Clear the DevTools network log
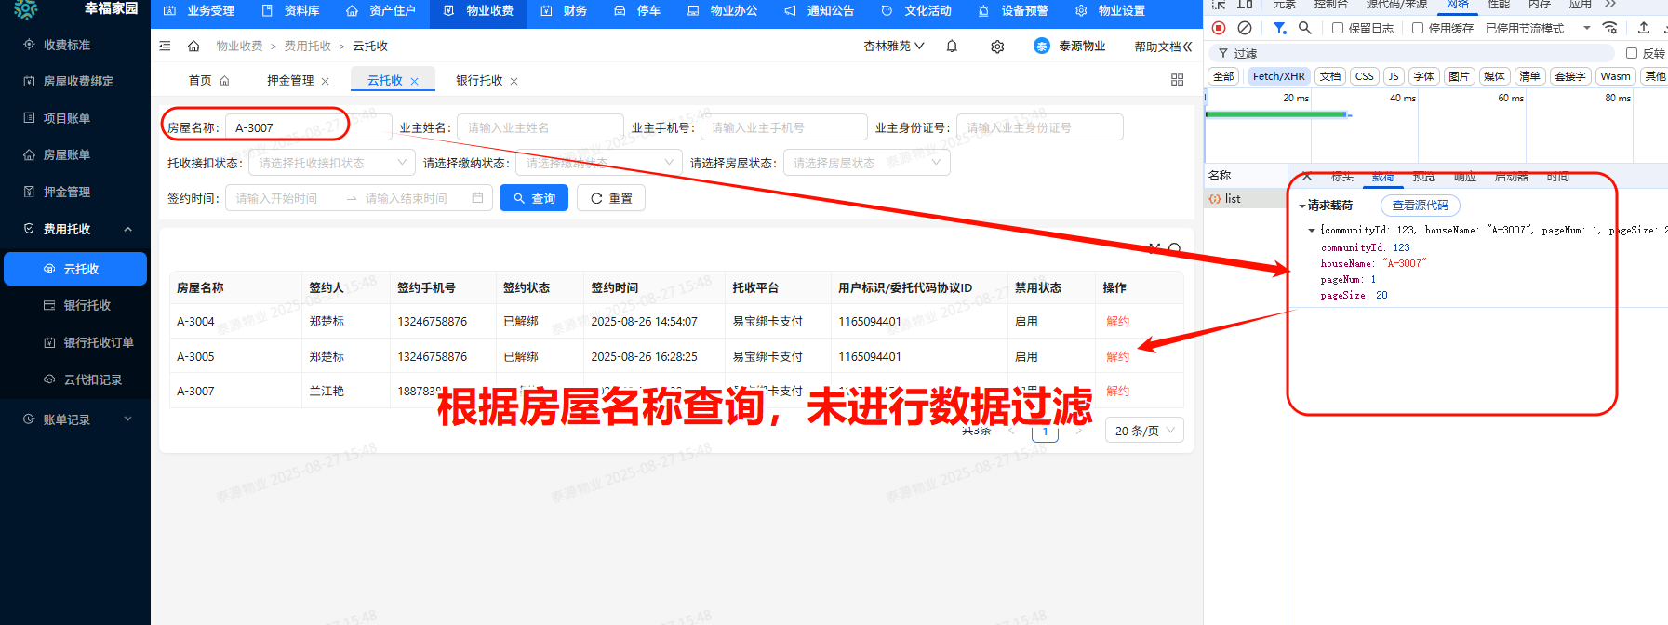 [x=1245, y=28]
